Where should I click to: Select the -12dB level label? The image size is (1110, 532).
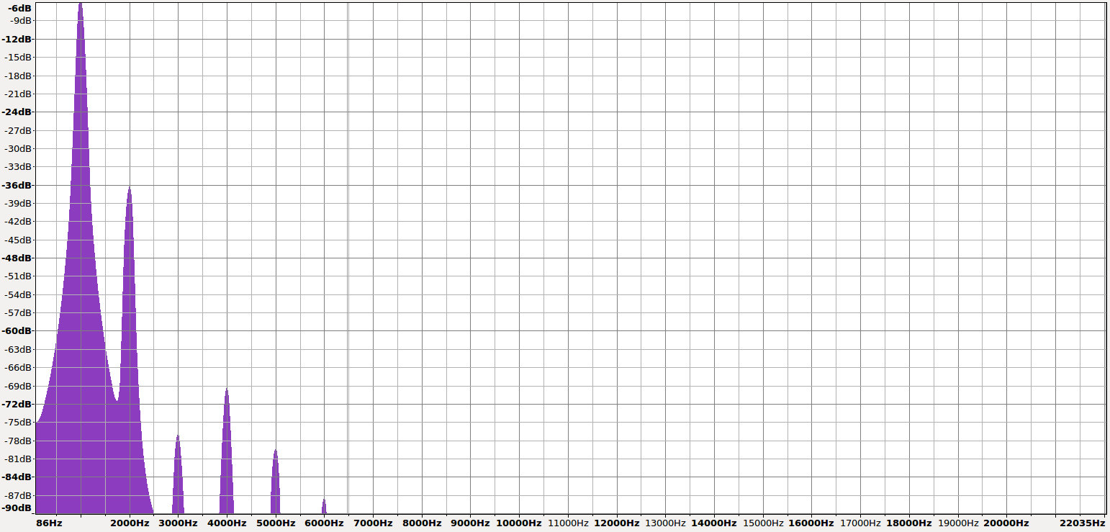[18, 39]
